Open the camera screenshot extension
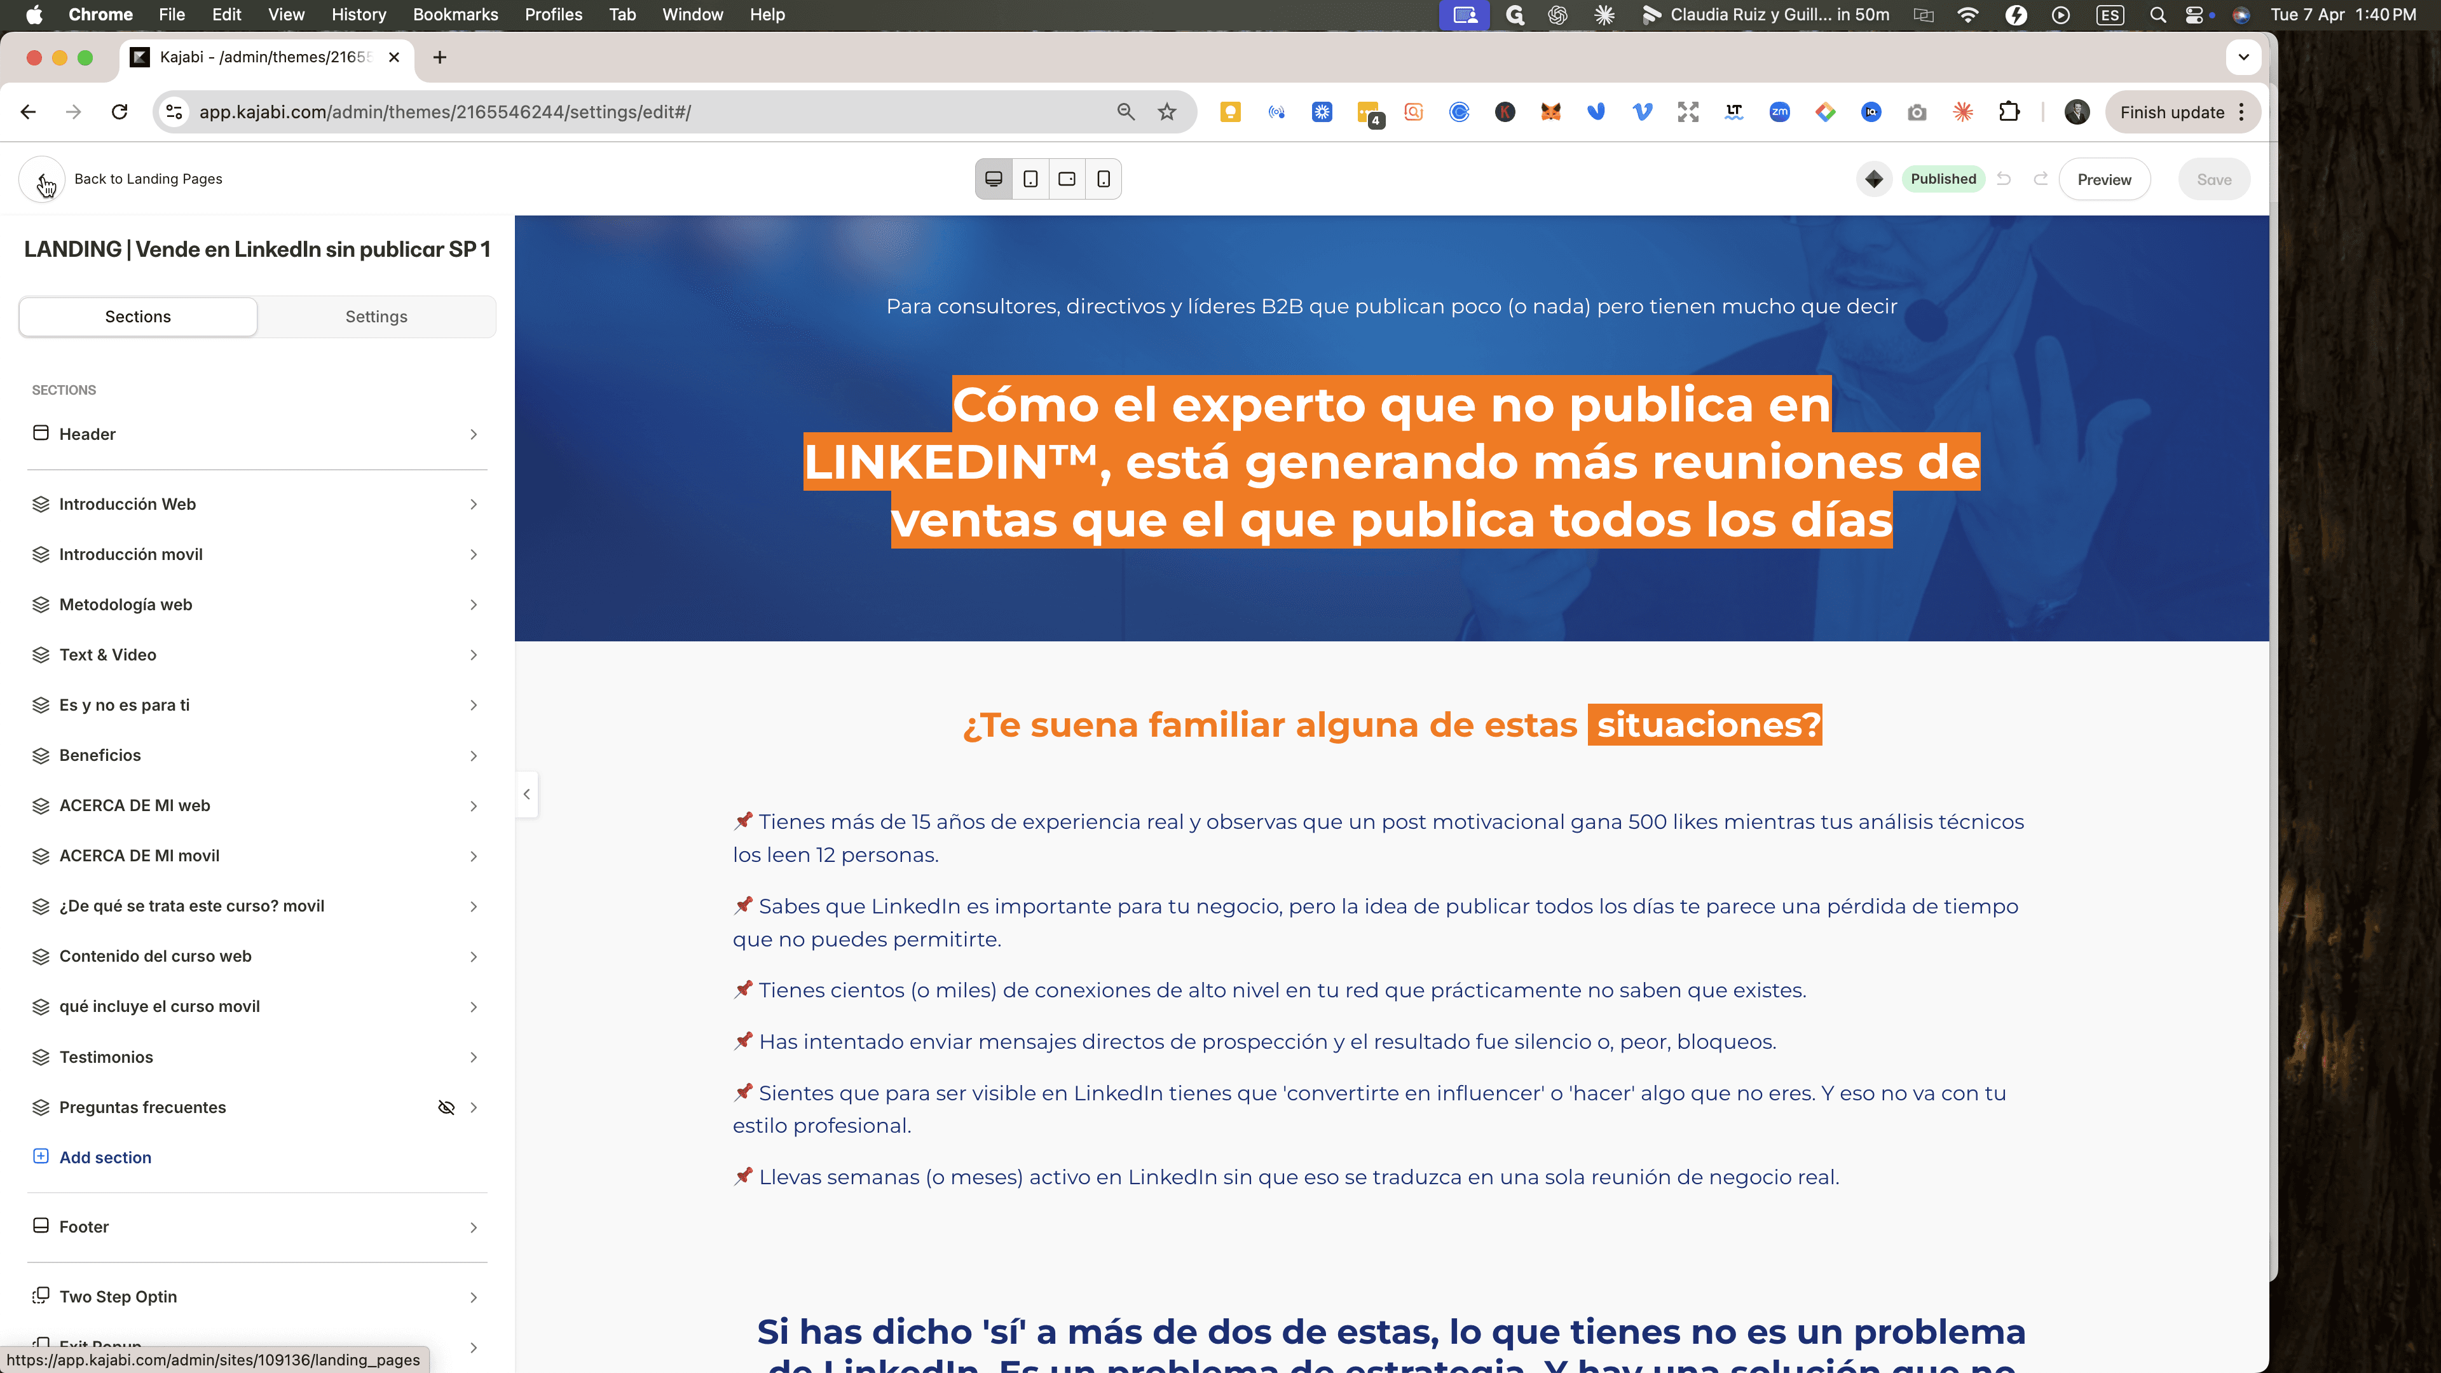The width and height of the screenshot is (2441, 1373). [1916, 112]
